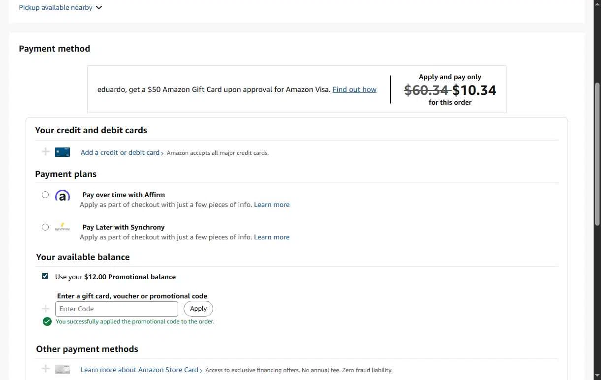Click the Other payment methods heading
601x380 pixels.
pyautogui.click(x=87, y=349)
